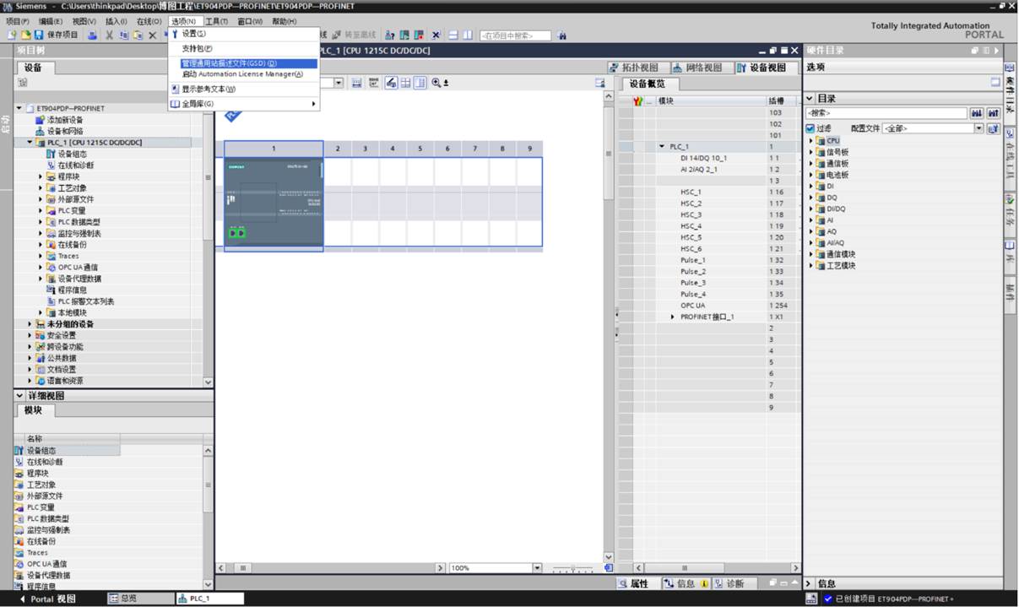Toggle the 过滤 filter checkbox
The width and height of the screenshot is (1019, 607).
810,128
